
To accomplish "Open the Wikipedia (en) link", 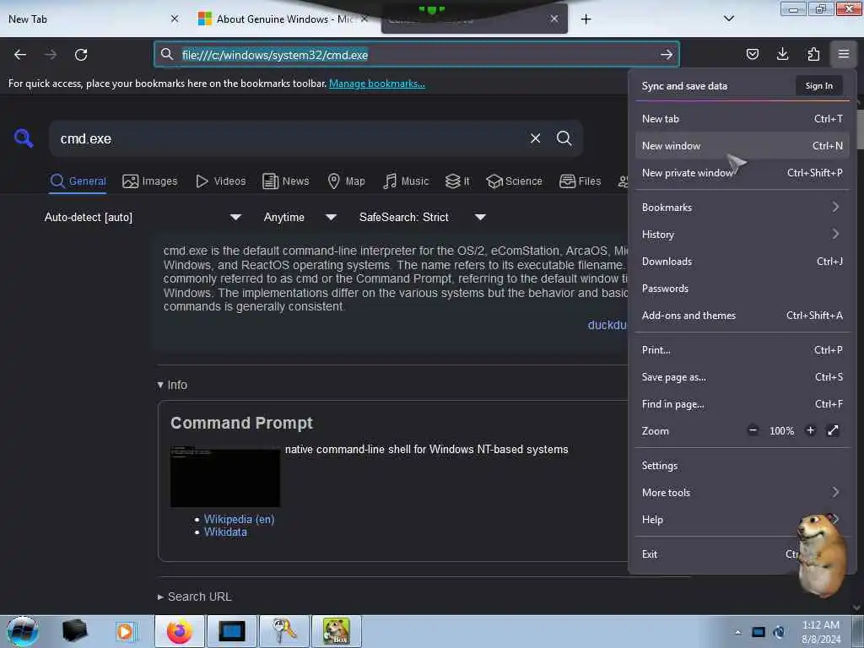I will 239,519.
